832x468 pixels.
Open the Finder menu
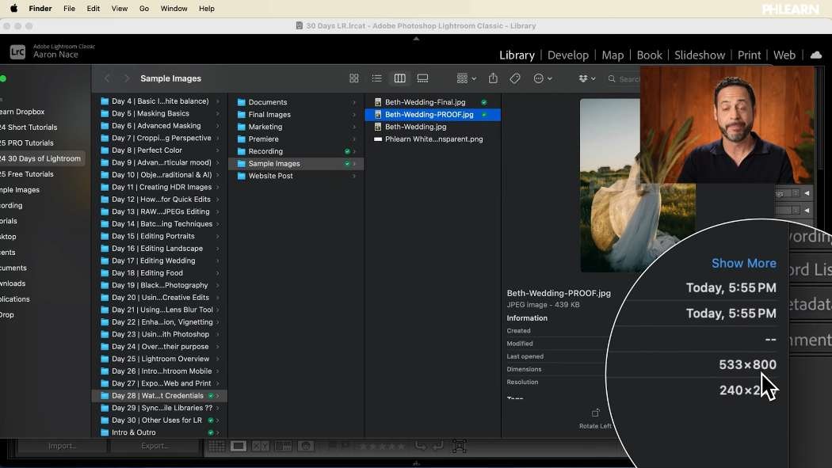tap(40, 9)
